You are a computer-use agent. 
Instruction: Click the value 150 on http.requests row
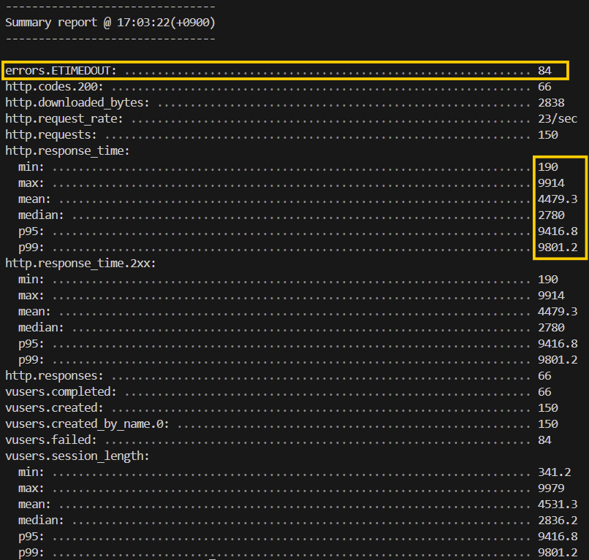(548, 135)
